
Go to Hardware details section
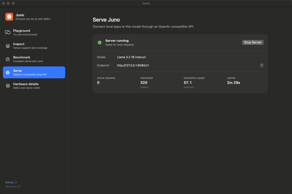[x=34, y=86]
